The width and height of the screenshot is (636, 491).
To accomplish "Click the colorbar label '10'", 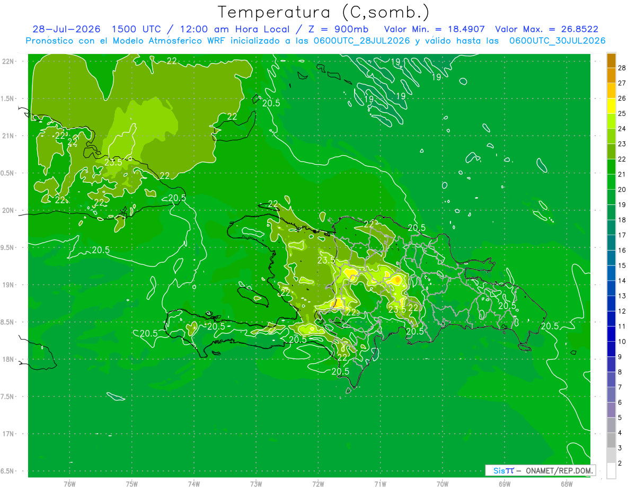I will click(622, 342).
